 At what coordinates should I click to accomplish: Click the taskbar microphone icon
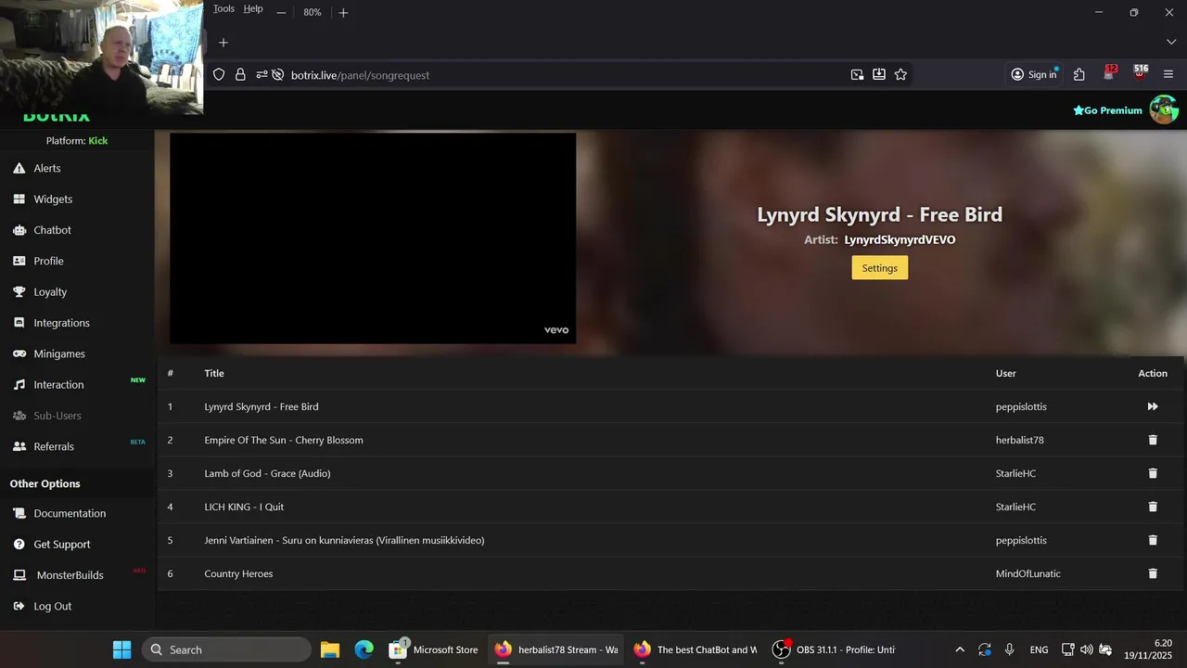tap(1009, 649)
